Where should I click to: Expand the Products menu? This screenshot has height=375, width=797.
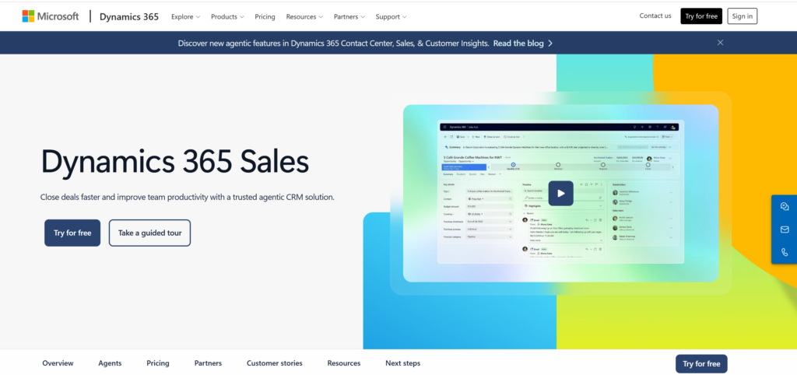[x=227, y=17]
